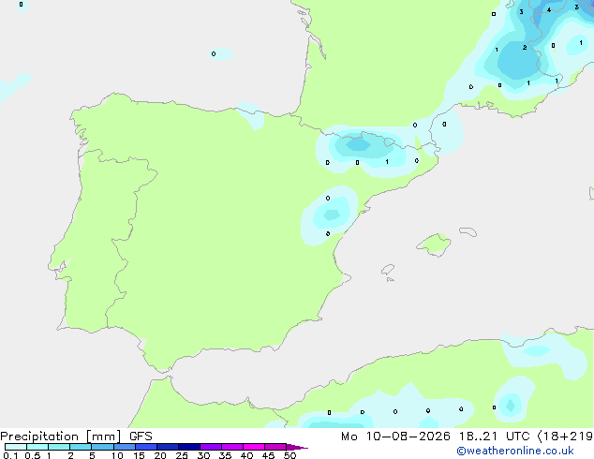Click the 0.5–1 mm legend color swatch
This screenshot has height=459, width=594.
tap(37, 447)
